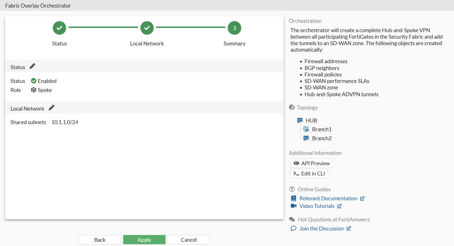
Task: Open the Join the Discussion link
Action: click(321, 228)
